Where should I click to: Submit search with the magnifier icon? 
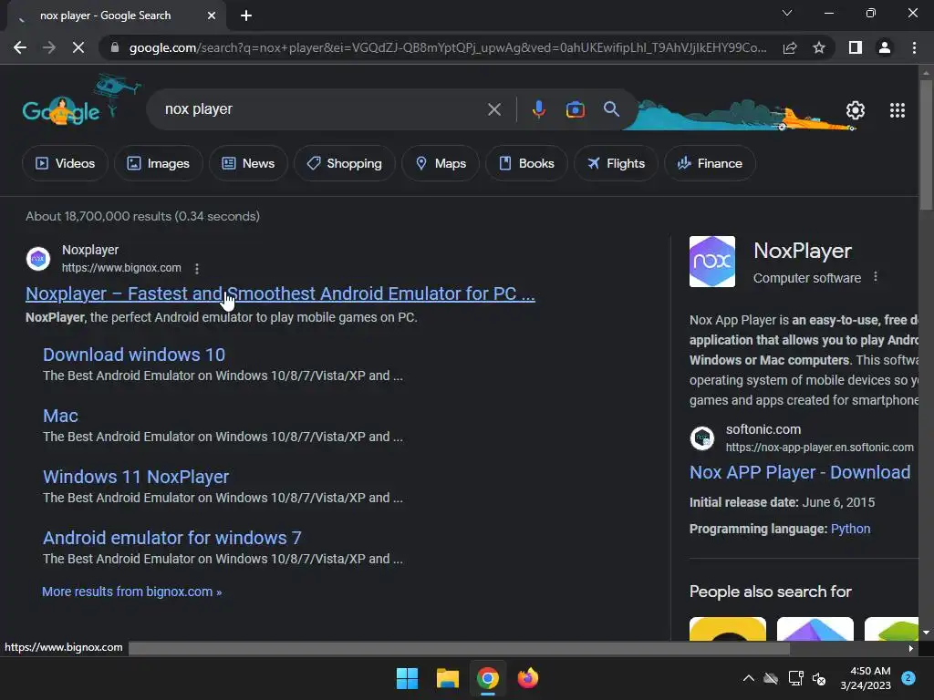611,109
